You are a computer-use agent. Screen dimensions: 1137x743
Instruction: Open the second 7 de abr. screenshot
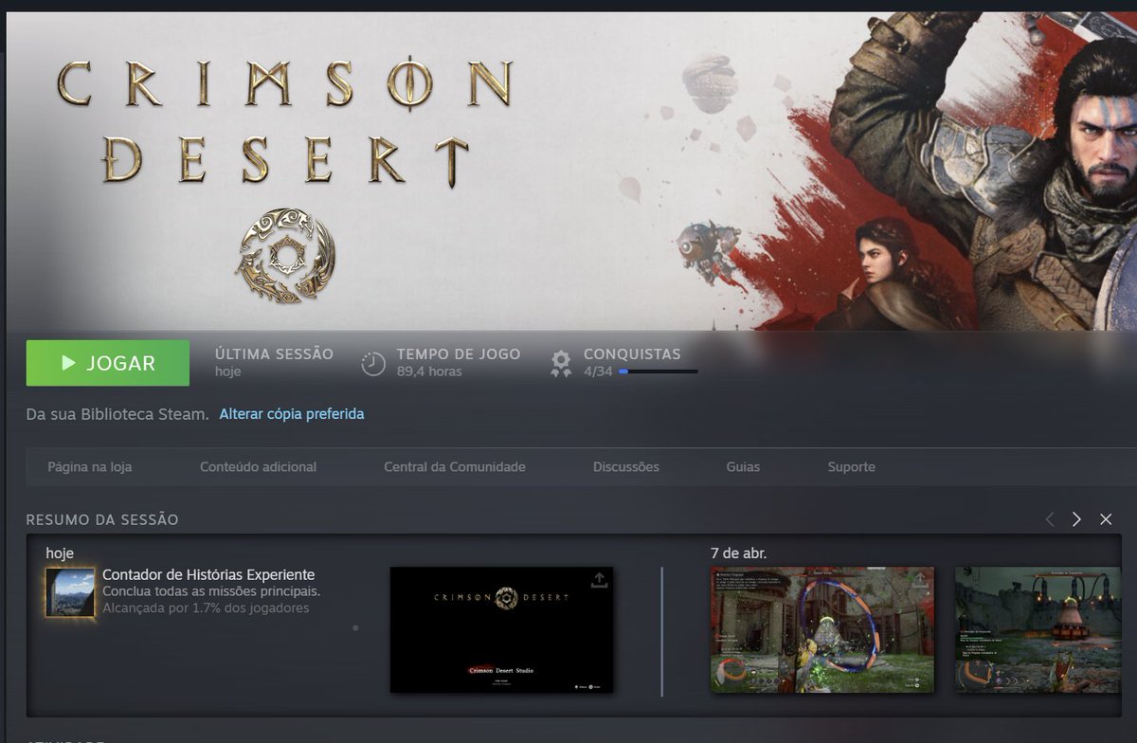[1038, 629]
